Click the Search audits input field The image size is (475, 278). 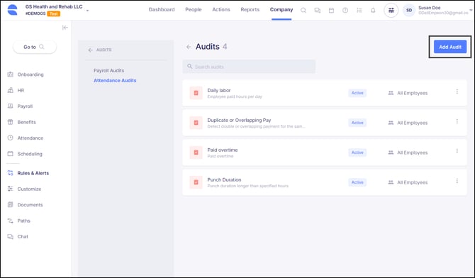249,67
